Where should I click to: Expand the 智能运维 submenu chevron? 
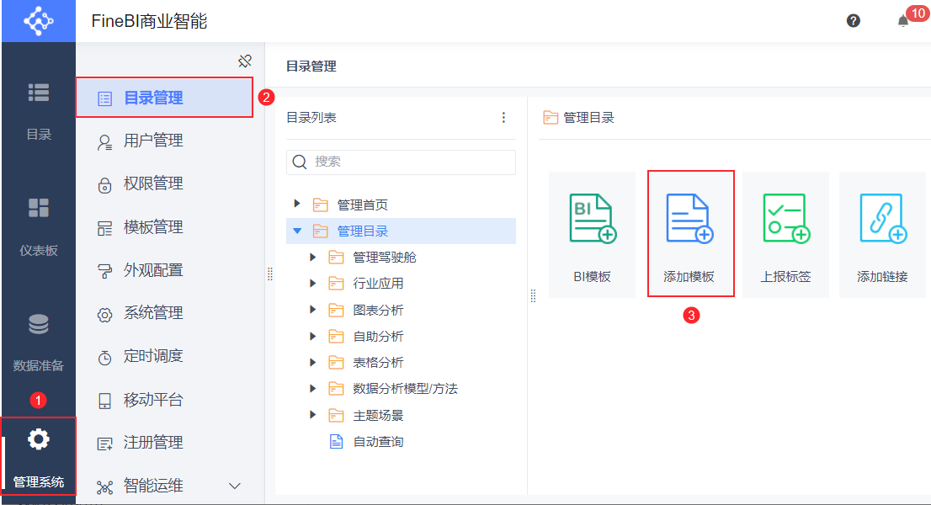tap(235, 486)
